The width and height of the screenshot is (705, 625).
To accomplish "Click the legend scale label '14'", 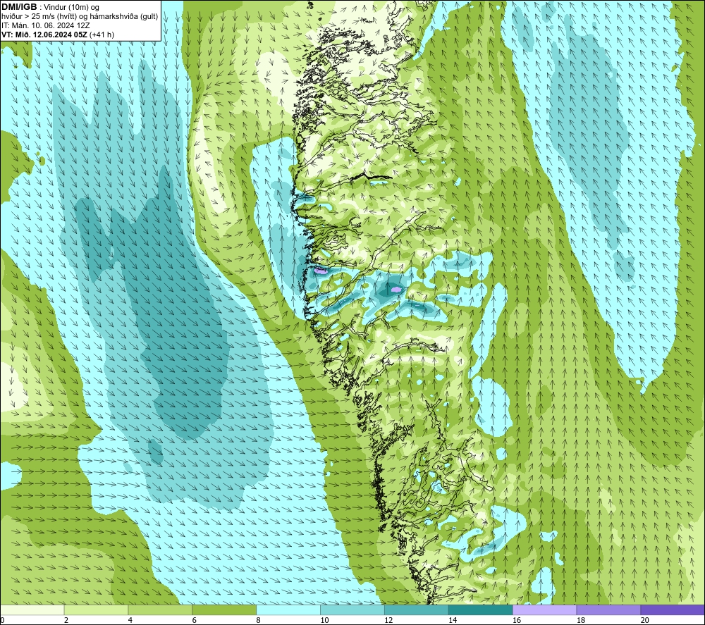I will pos(453,620).
